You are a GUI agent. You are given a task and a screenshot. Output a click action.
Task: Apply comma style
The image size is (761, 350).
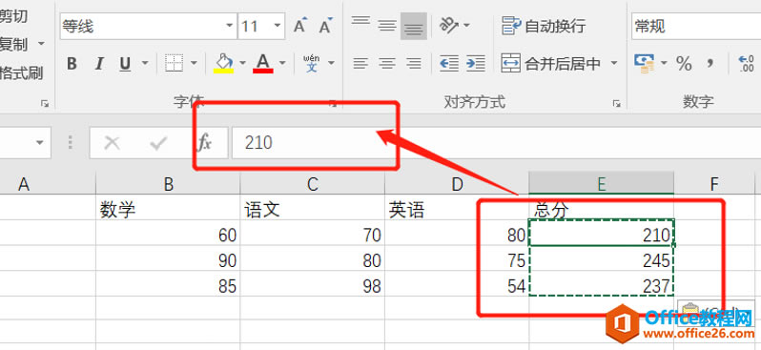click(x=710, y=63)
